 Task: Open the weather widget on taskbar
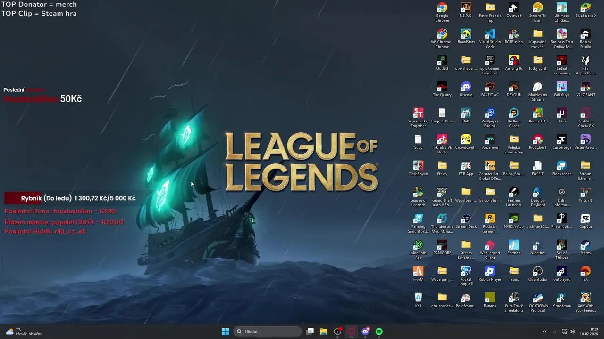24,331
